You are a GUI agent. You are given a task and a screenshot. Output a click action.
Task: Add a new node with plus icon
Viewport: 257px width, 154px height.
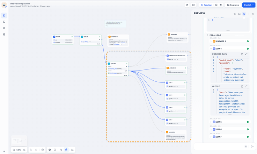point(50,150)
